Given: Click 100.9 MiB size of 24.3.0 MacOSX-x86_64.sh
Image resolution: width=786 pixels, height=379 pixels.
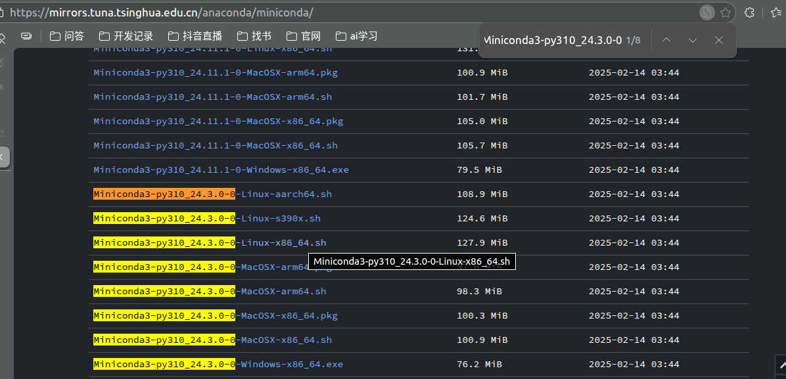Looking at the screenshot, I should coord(482,340).
